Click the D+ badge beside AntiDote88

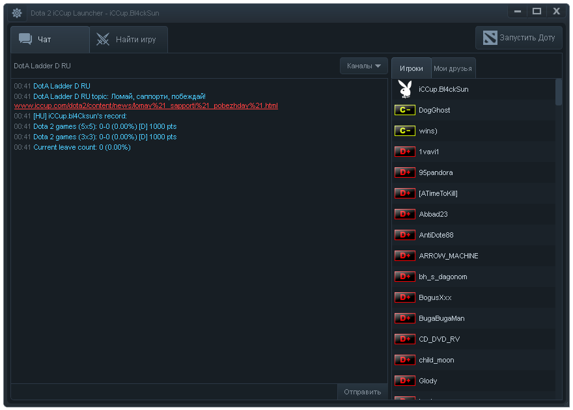pyautogui.click(x=404, y=235)
